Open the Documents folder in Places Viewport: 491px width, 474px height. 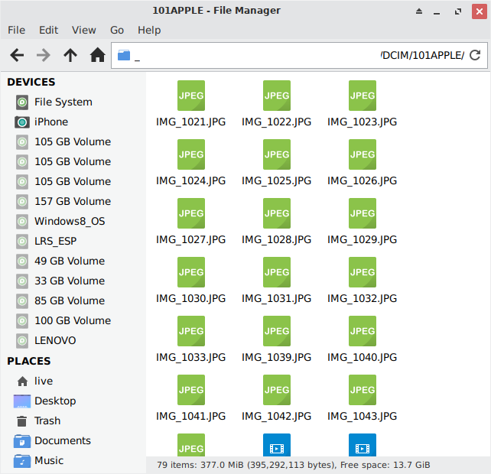[x=62, y=440]
